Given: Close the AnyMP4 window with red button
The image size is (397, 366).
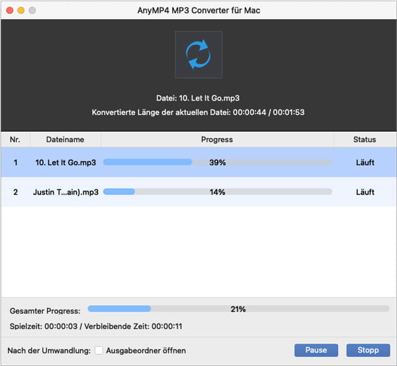Looking at the screenshot, I should tap(10, 11).
